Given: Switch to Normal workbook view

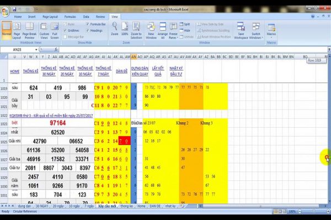Looking at the screenshot, I should (6, 31).
